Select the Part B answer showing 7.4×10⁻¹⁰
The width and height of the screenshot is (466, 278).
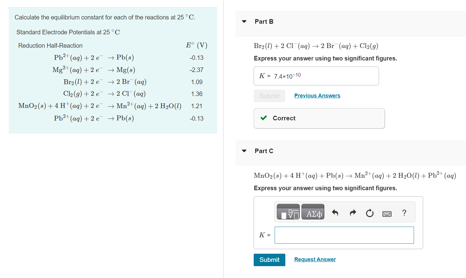316,76
